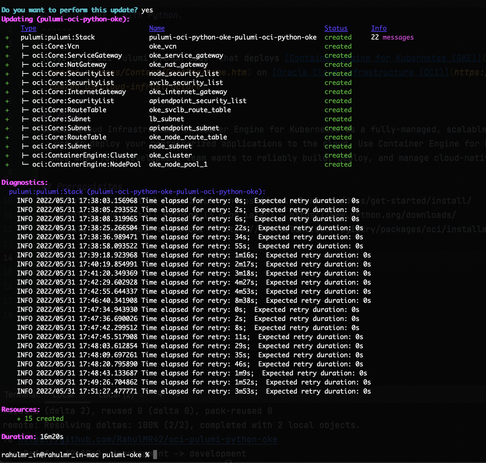Select the oci:Core:Vcn tree row

[x=51, y=46]
